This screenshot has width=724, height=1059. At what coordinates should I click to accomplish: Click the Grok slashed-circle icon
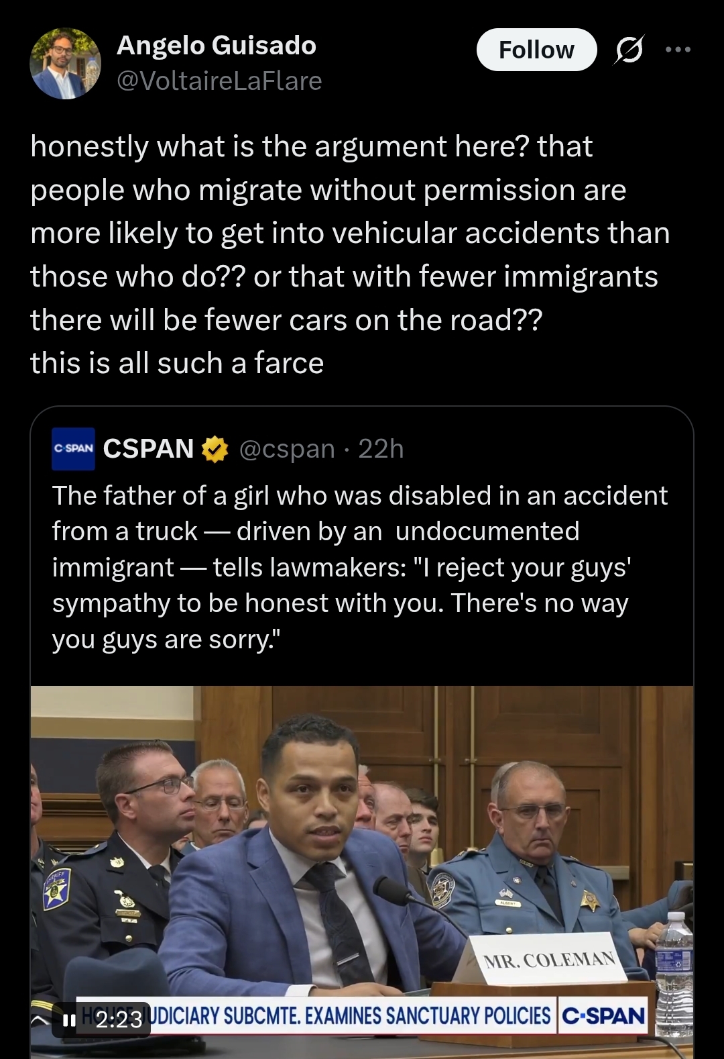629,50
